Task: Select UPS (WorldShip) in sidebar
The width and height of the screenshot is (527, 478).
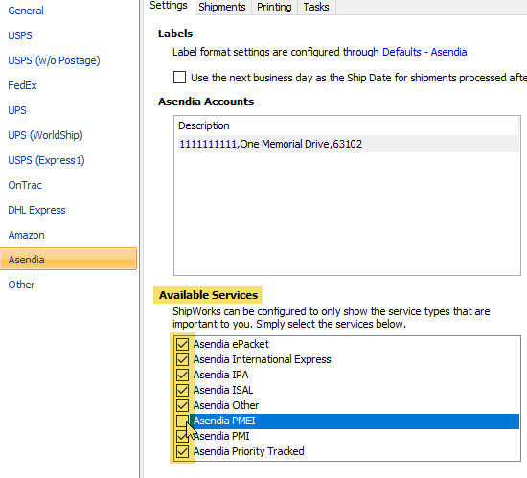Action: [x=45, y=135]
